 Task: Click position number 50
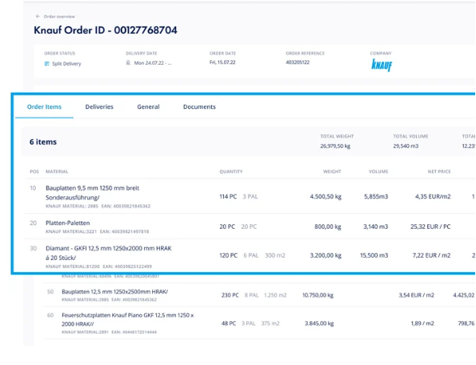click(50, 291)
